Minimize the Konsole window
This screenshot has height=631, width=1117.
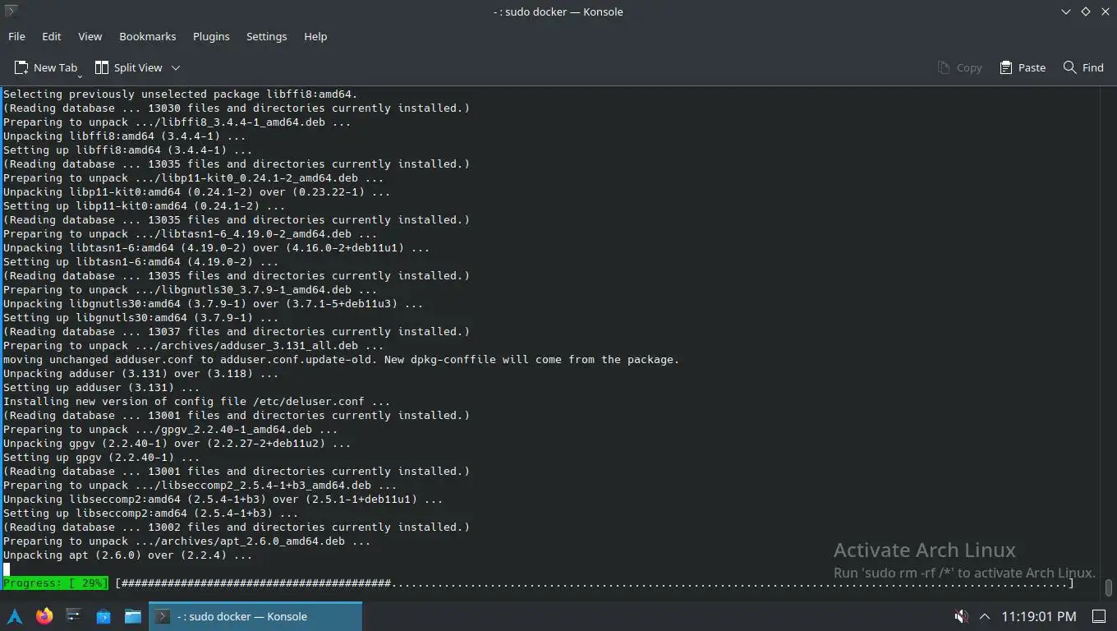tap(1066, 12)
